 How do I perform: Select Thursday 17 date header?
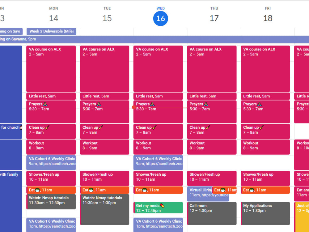point(214,18)
